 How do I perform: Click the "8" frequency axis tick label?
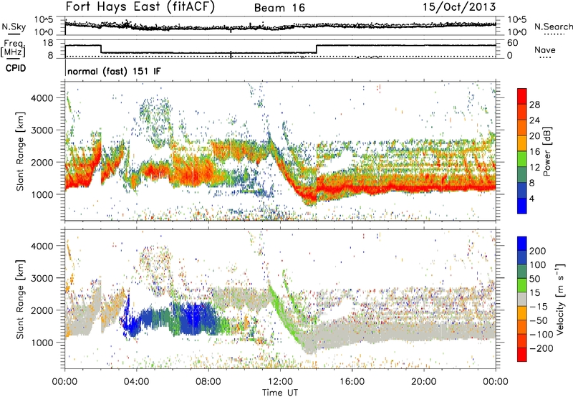[50, 56]
